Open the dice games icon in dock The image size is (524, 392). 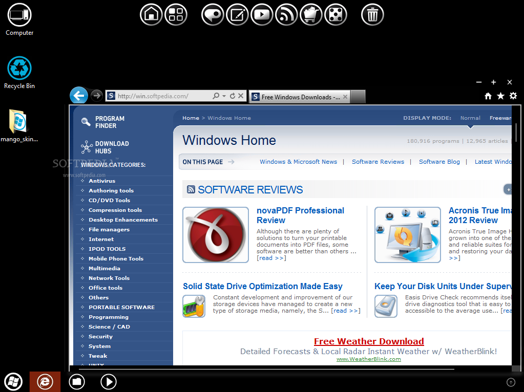click(x=336, y=14)
